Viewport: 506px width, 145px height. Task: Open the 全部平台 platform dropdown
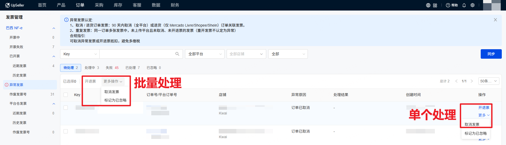(x=205, y=54)
